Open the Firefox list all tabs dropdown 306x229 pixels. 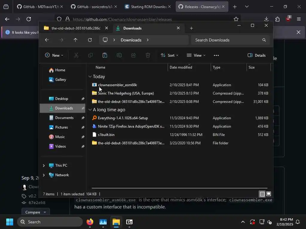[247, 7]
